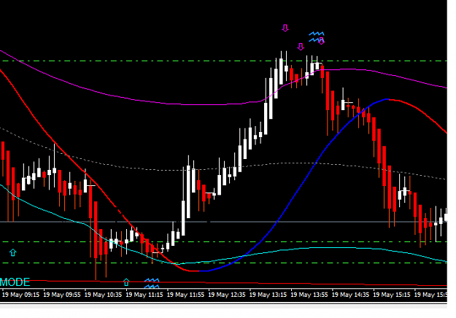
Task: Click the 19 May 15:15 time label
Action: (x=392, y=295)
